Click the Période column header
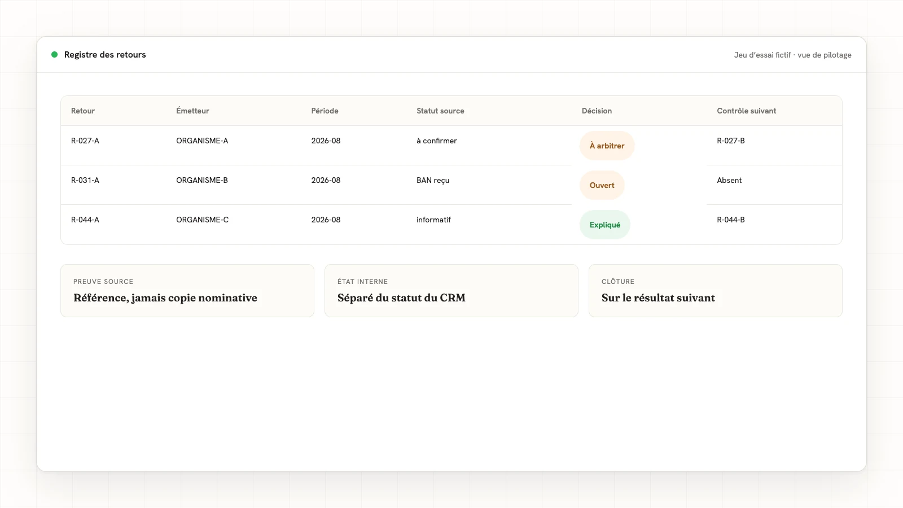The height and width of the screenshot is (508, 903). pyautogui.click(x=325, y=111)
